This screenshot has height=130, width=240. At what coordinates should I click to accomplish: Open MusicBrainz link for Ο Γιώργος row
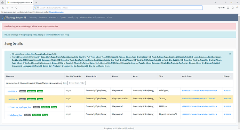pos(199,91)
